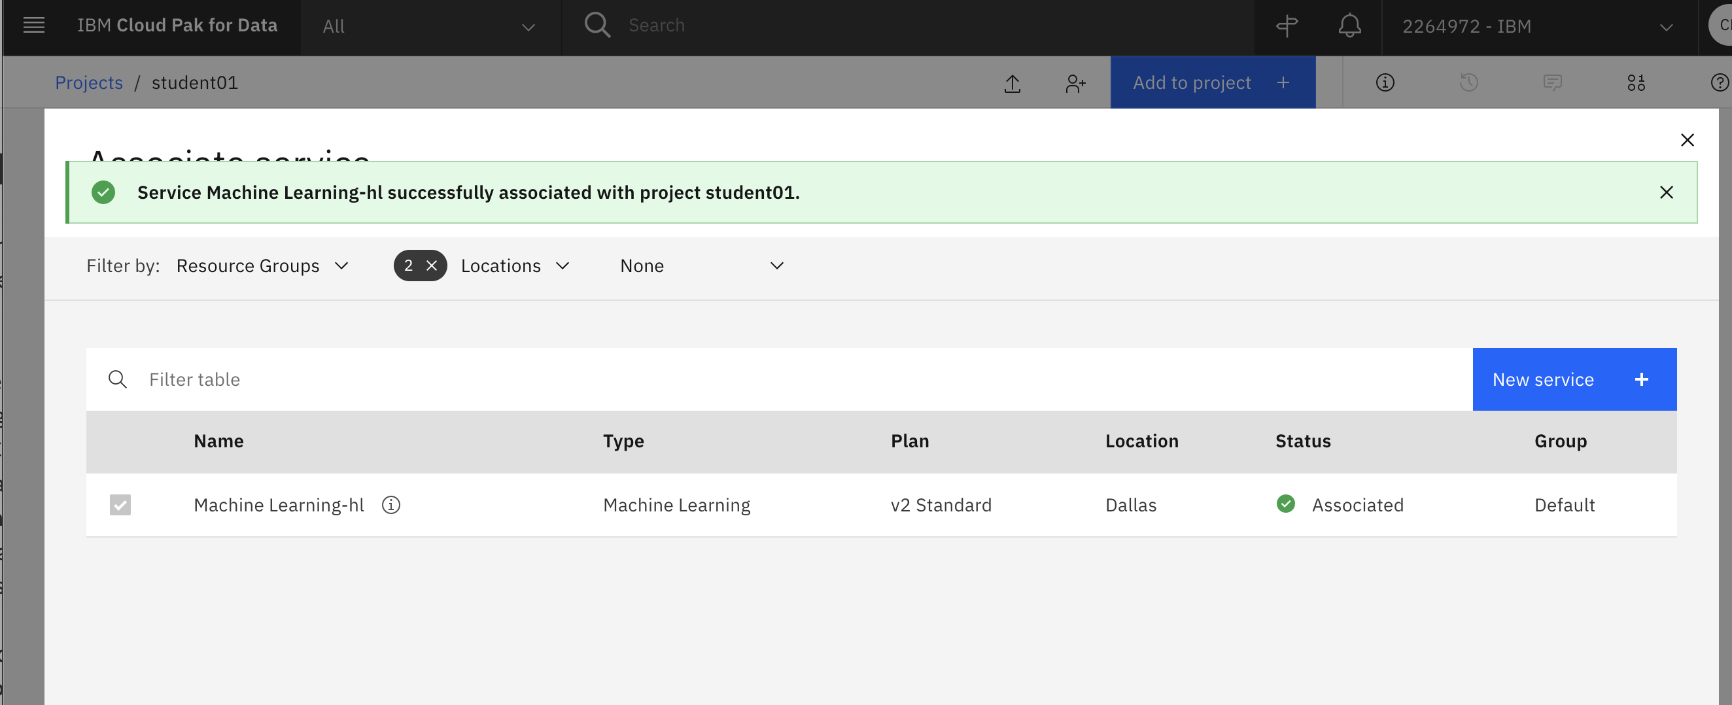This screenshot has width=1732, height=705.
Task: Open the All scope dropdown in header
Action: pyautogui.click(x=430, y=27)
